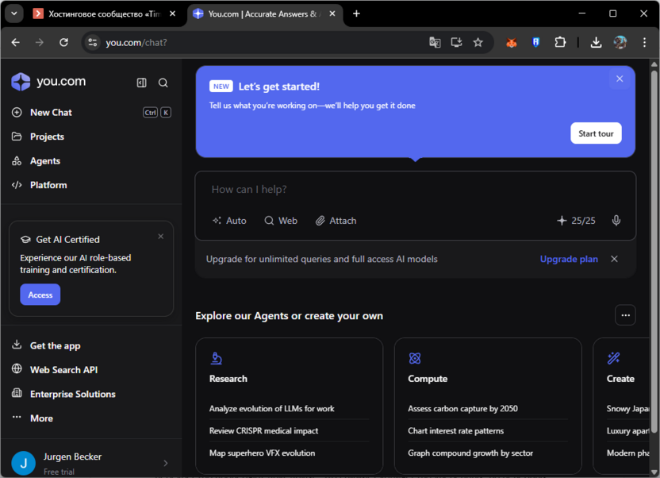Screen dimensions: 660x478
Task: Open the tab search dropdown arrow
Action: pyautogui.click(x=14, y=13)
